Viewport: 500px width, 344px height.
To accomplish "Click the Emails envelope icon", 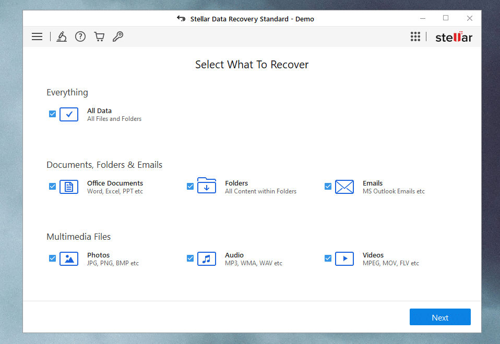I will point(344,186).
